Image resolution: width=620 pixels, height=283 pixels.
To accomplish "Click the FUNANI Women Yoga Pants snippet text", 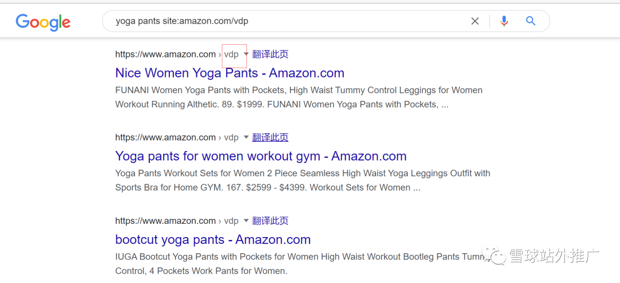I will (x=299, y=98).
